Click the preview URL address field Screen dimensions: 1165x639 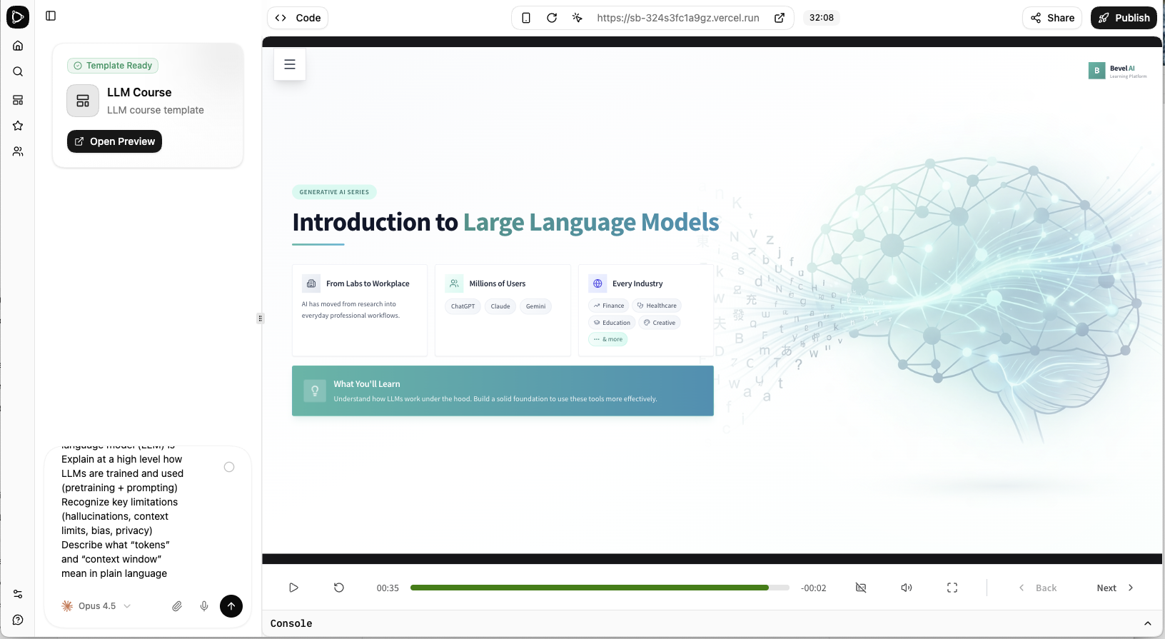click(678, 18)
